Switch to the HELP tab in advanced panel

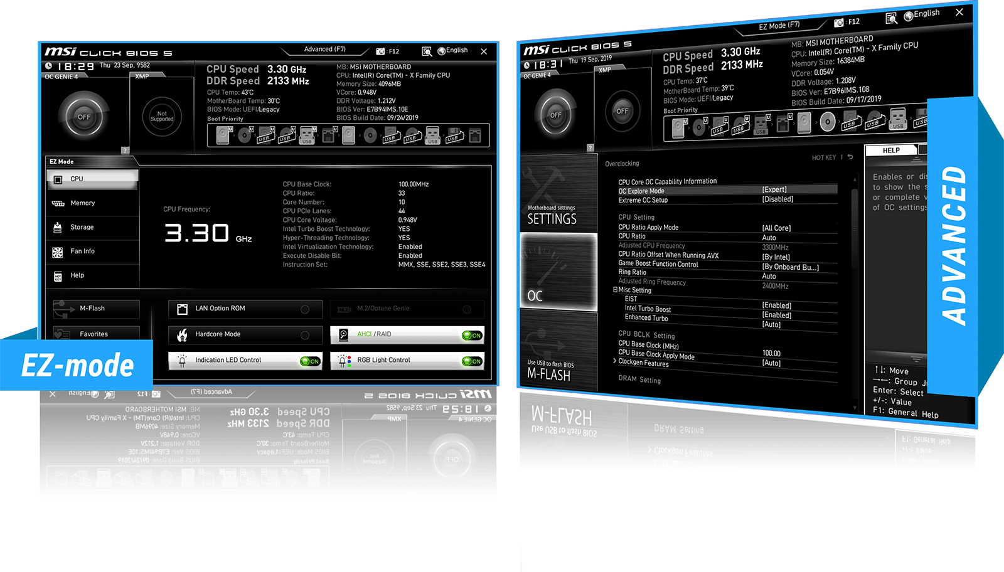[x=891, y=151]
